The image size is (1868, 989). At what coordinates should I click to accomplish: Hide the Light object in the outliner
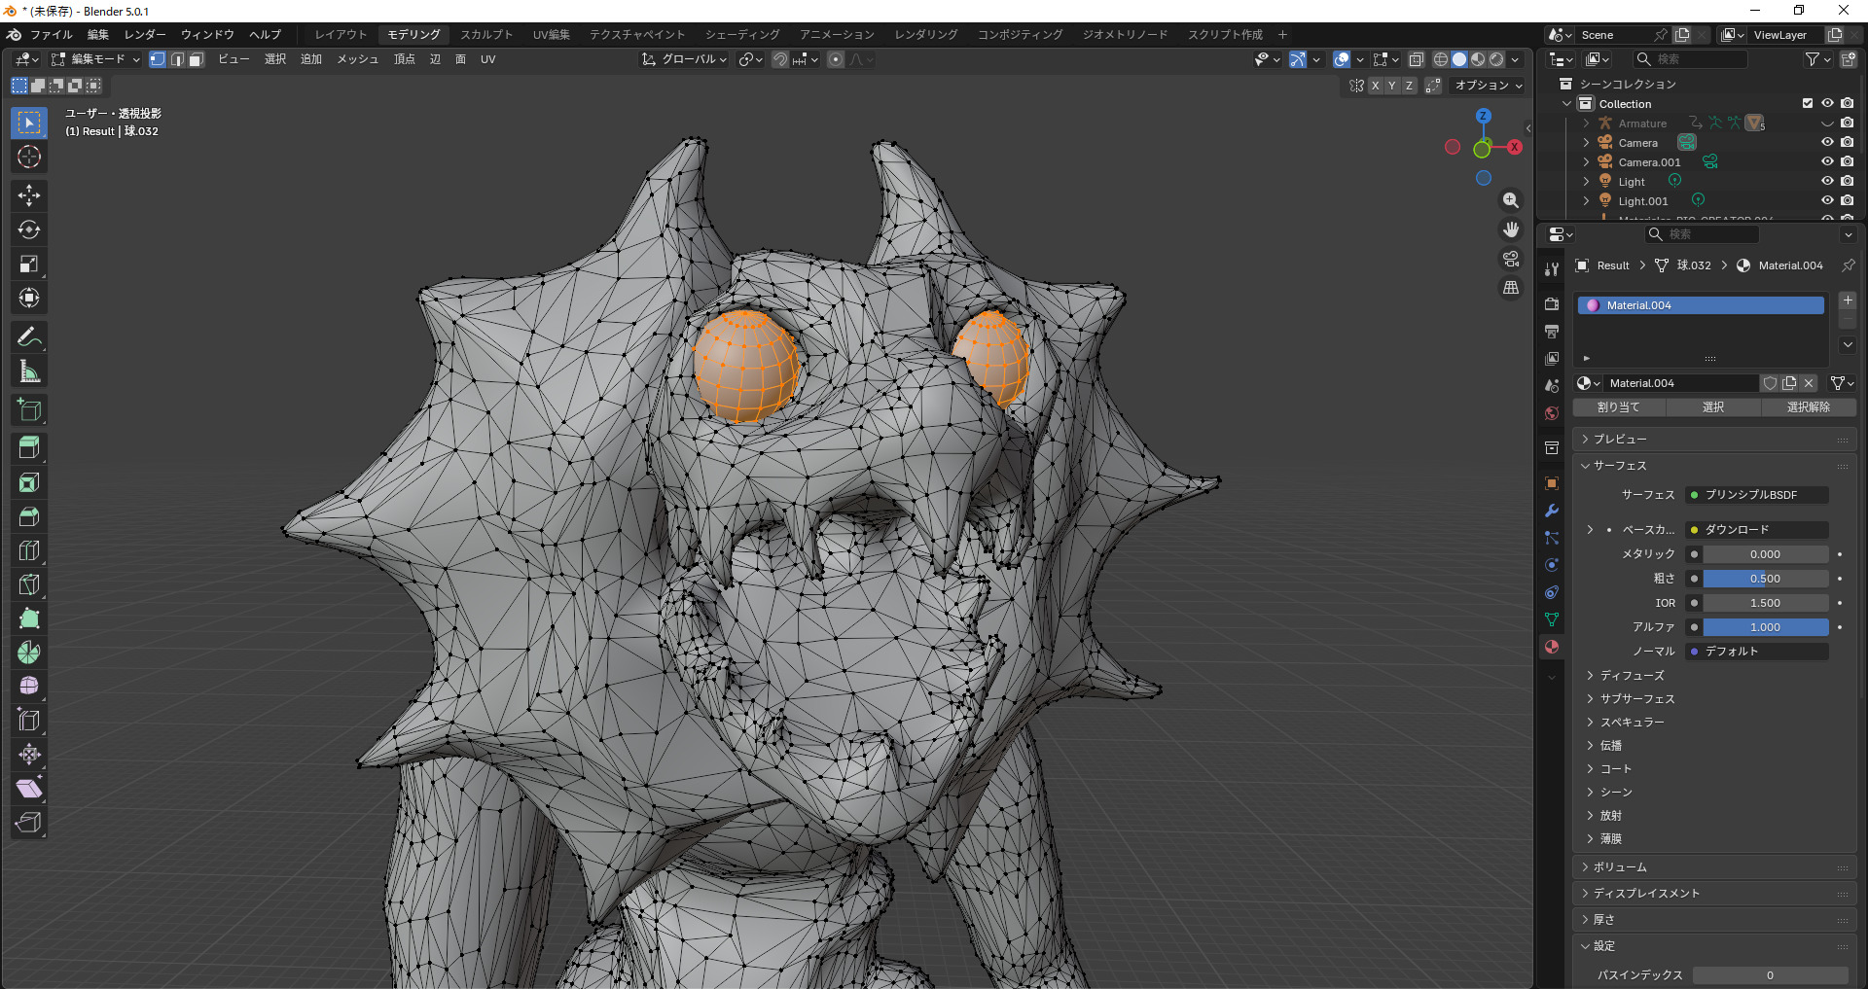pyautogui.click(x=1827, y=182)
